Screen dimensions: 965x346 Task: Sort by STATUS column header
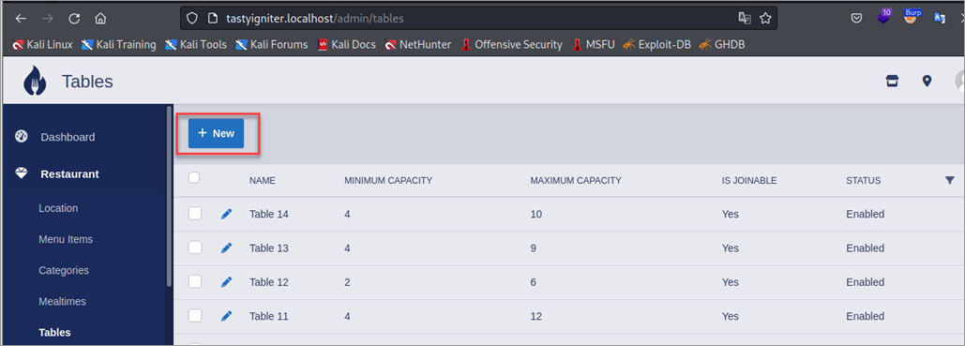click(864, 180)
